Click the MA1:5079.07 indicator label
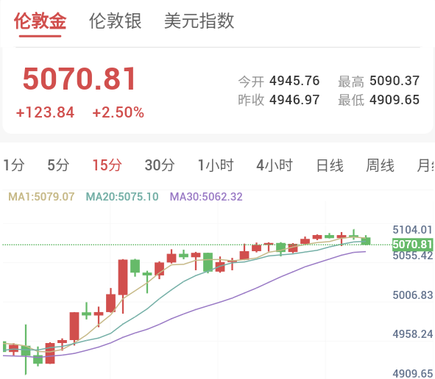 pos(42,197)
